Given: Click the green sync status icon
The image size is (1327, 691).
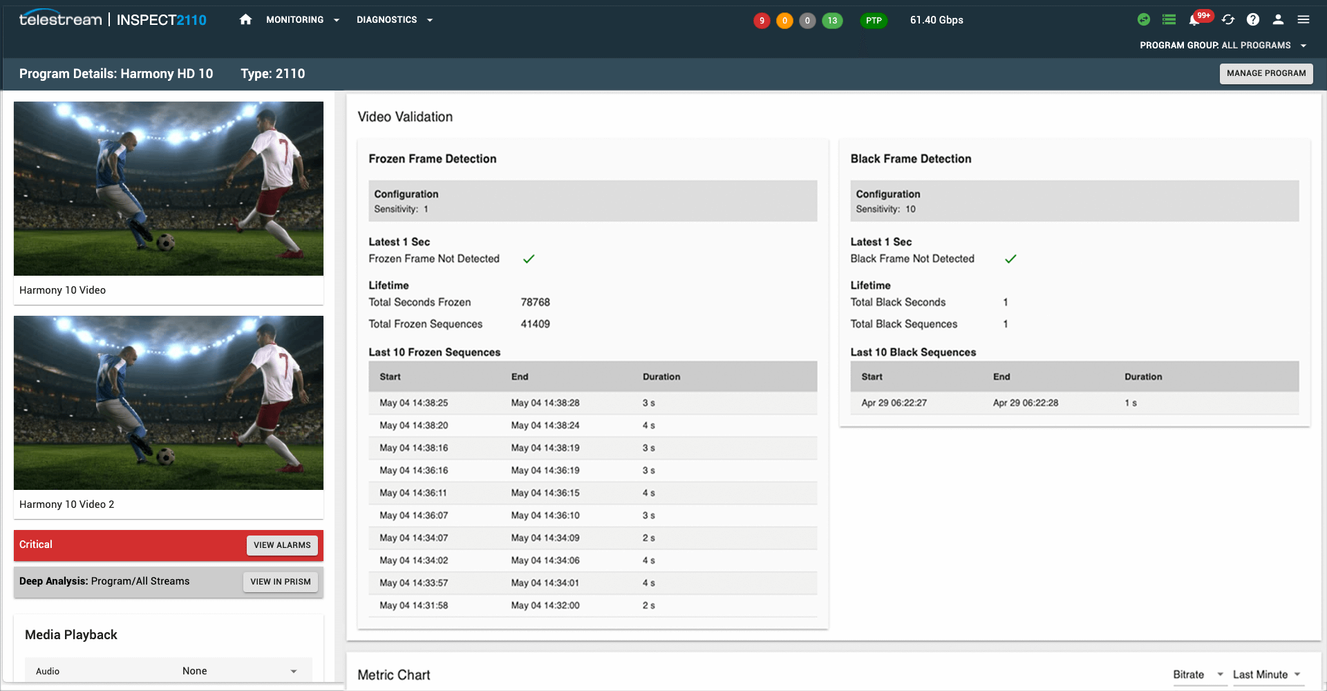Looking at the screenshot, I should click(x=1144, y=19).
